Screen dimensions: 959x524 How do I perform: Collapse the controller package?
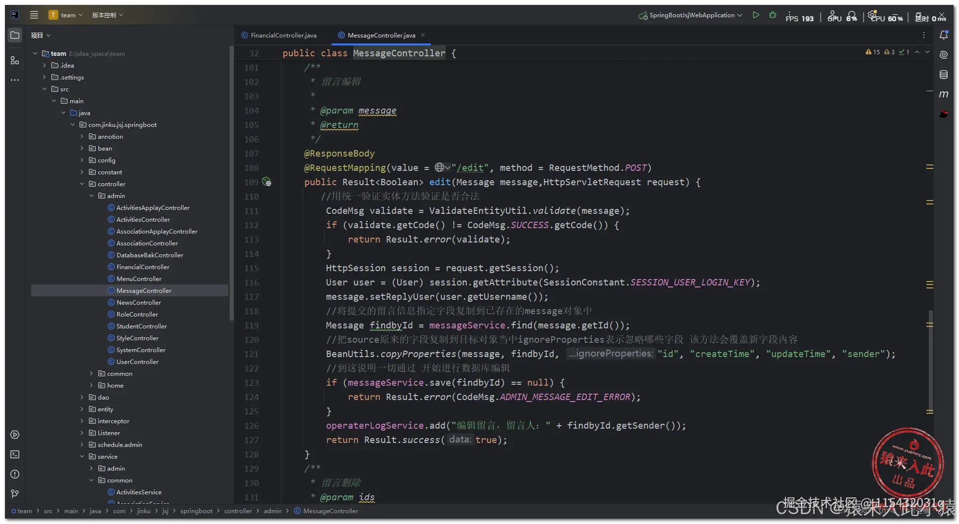pos(82,184)
